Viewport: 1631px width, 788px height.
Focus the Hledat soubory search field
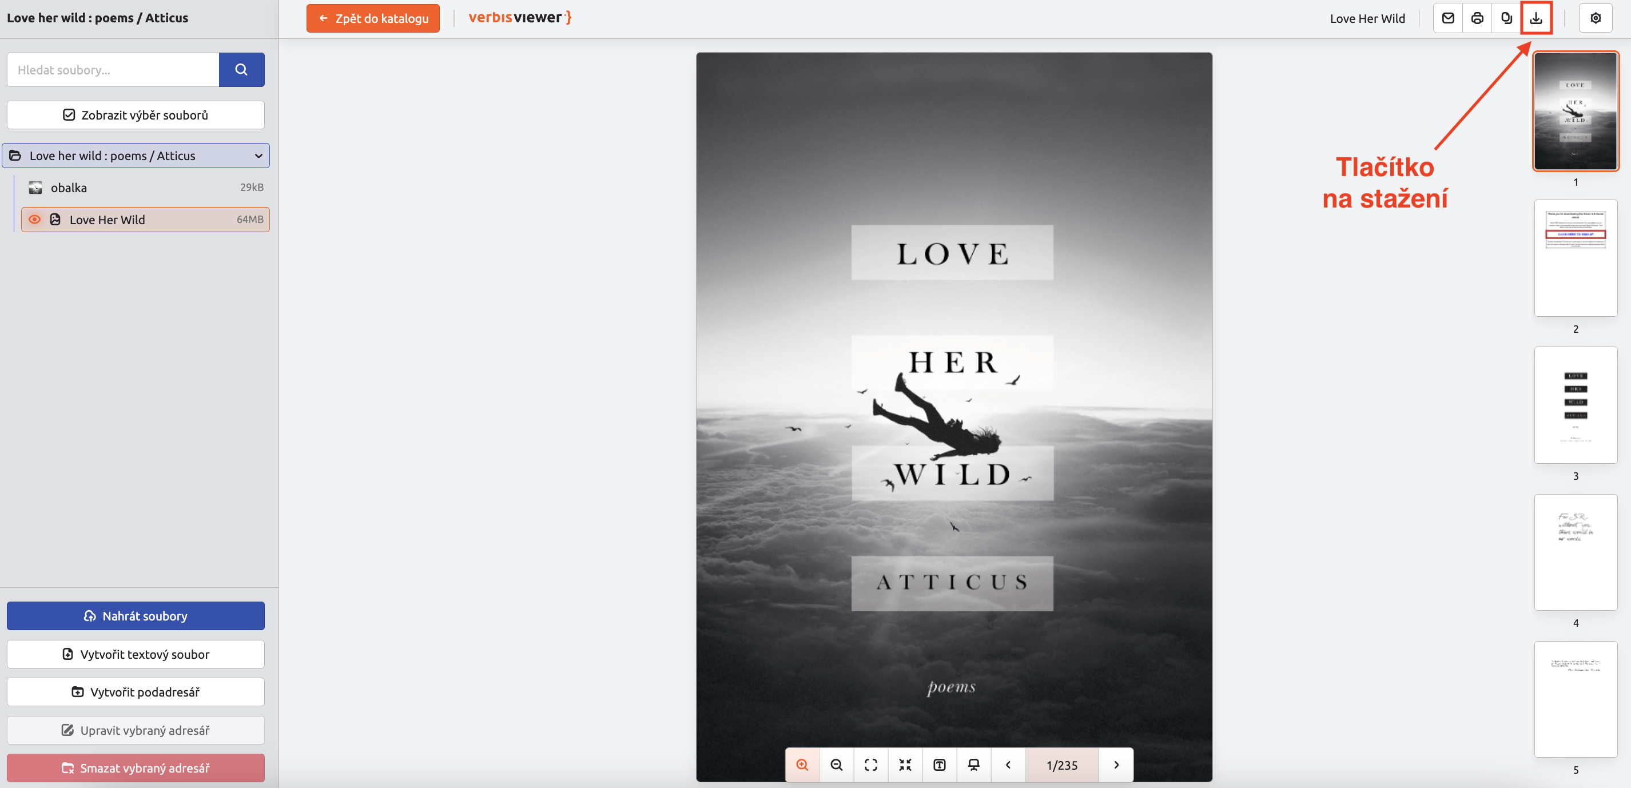[113, 70]
